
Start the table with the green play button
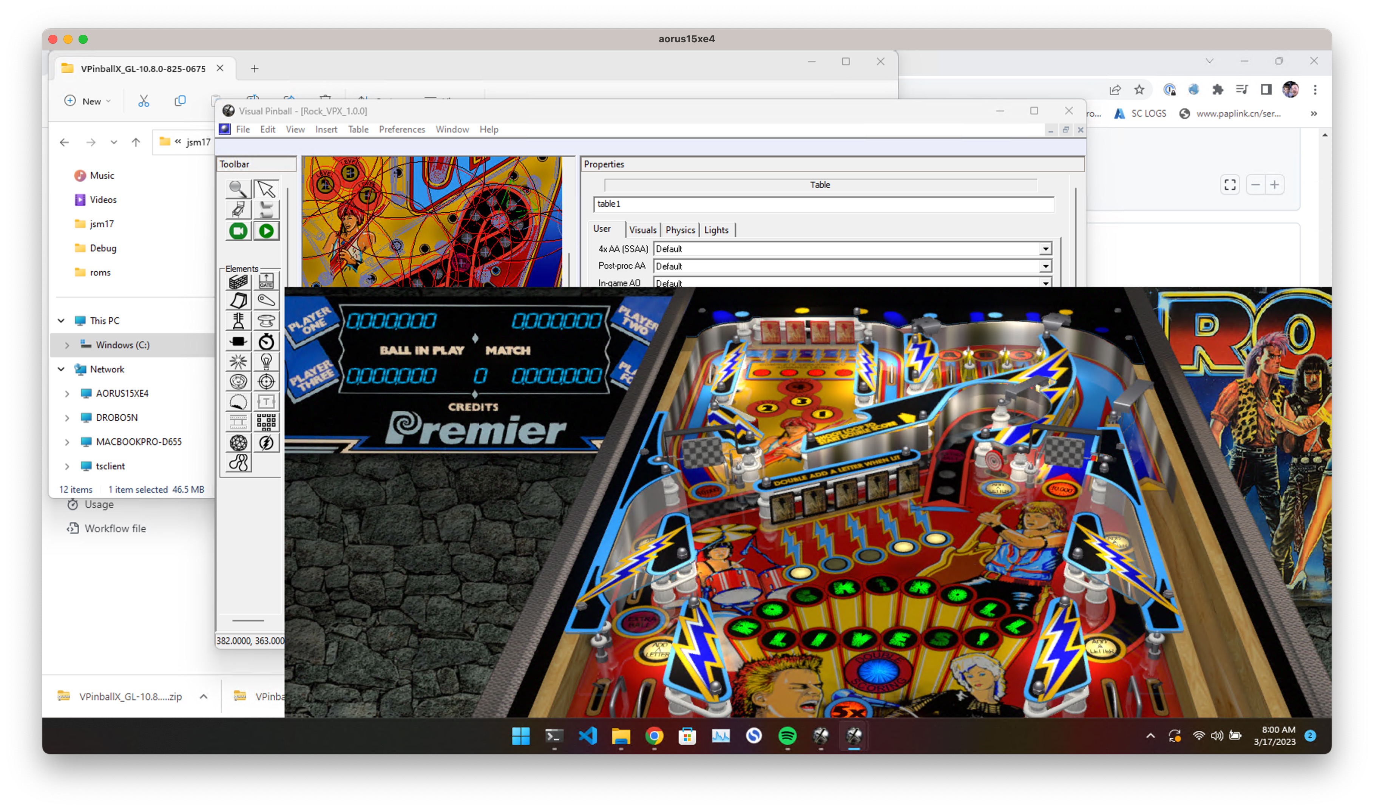tap(266, 231)
